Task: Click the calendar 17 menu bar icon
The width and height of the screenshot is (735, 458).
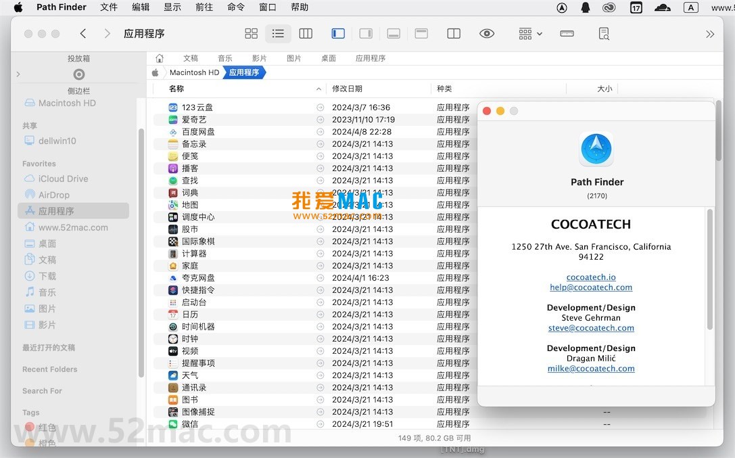Action: (x=636, y=7)
